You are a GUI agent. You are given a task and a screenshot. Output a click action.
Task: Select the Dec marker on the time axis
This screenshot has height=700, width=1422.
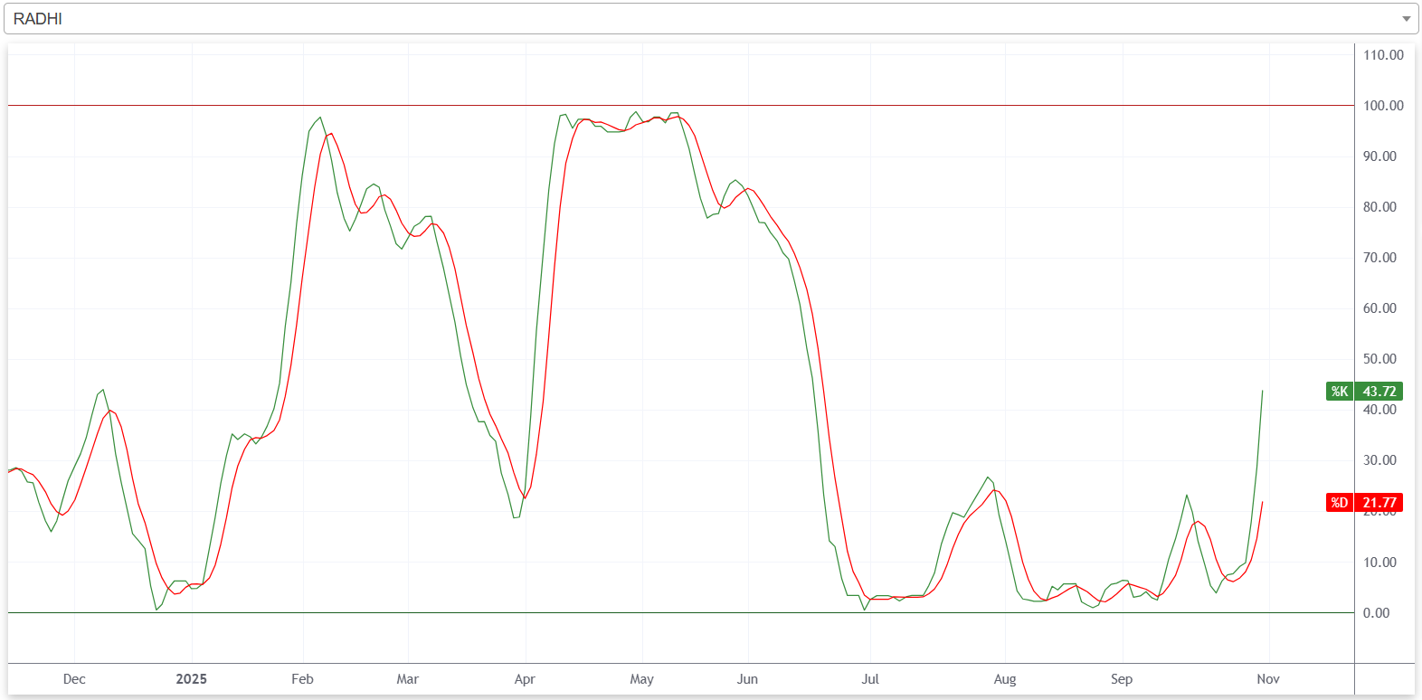[74, 679]
